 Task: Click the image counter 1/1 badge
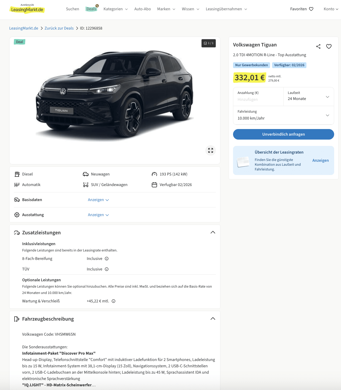pyautogui.click(x=209, y=43)
